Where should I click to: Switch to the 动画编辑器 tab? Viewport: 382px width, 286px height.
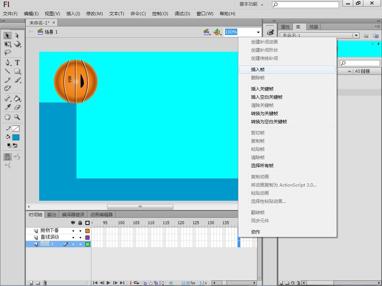pos(101,215)
